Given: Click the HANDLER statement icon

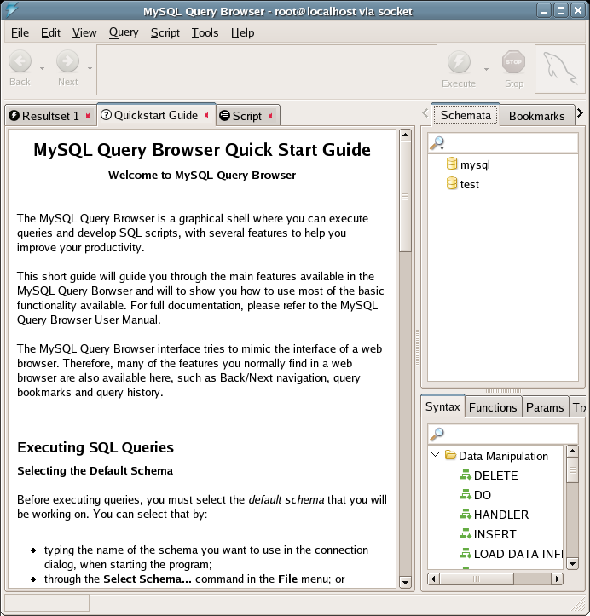Looking at the screenshot, I should tap(466, 514).
